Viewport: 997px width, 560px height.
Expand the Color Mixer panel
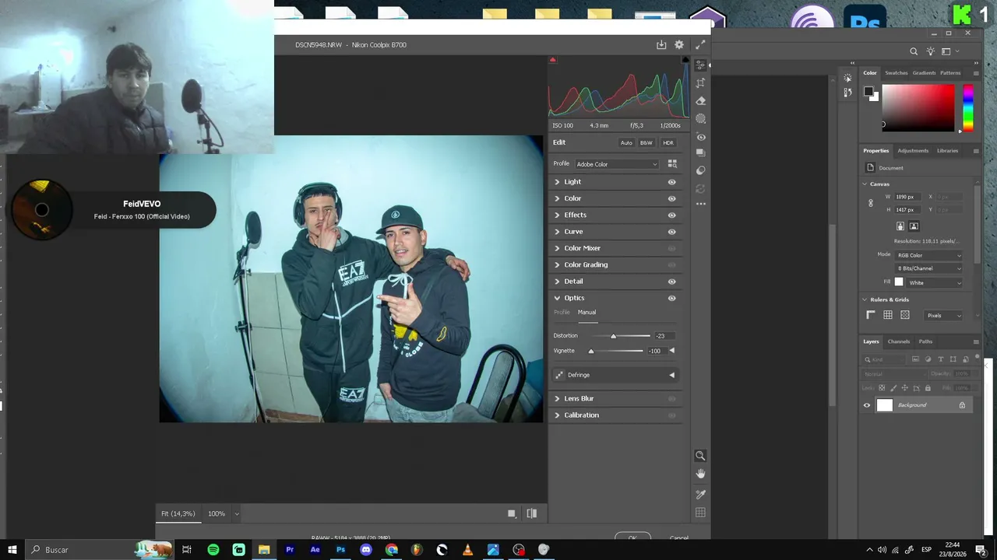coord(557,248)
